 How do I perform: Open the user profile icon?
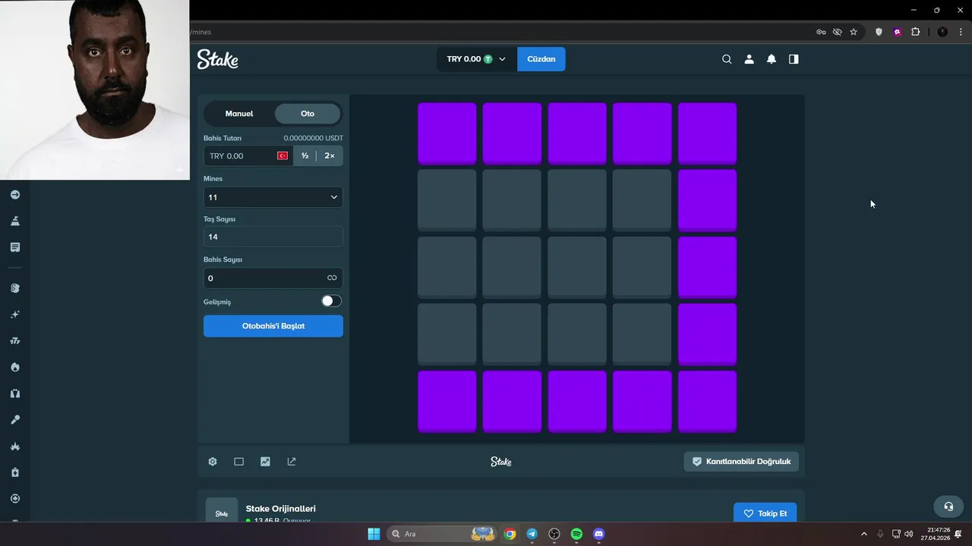tap(749, 59)
